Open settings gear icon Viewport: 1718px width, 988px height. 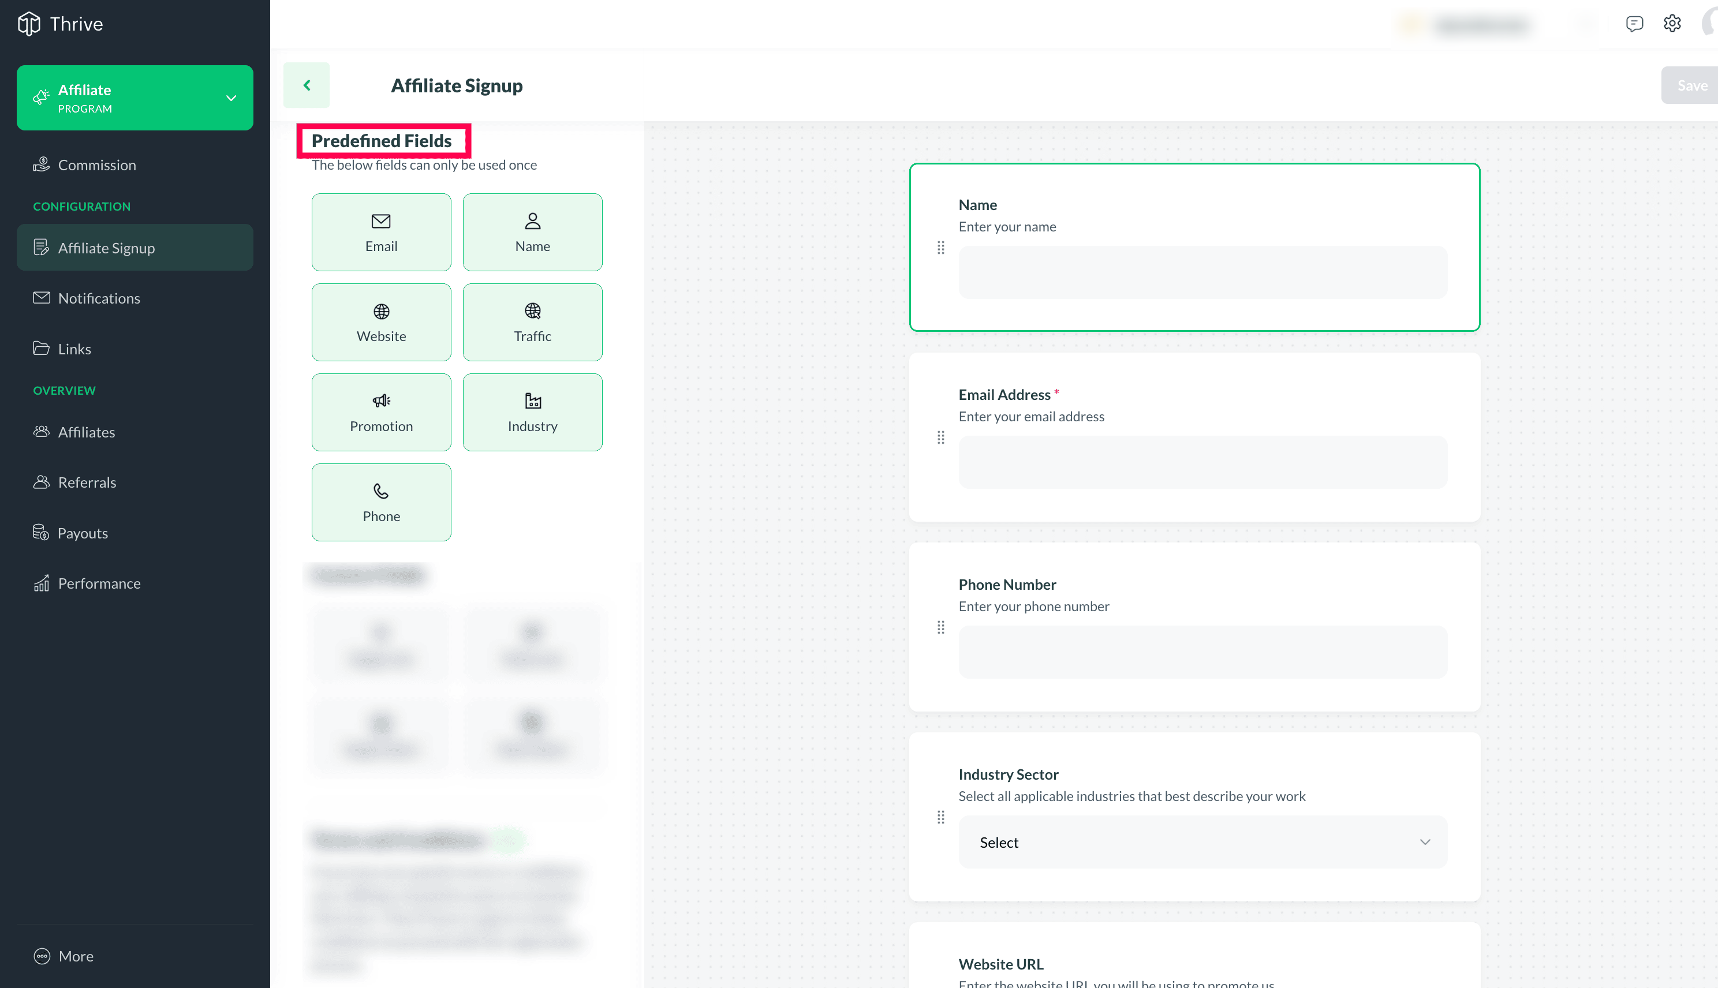1672,24
